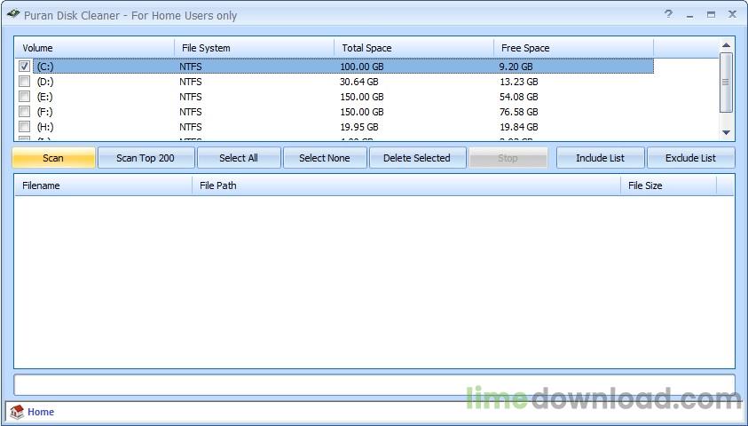
Task: Open the Include List
Action: tap(600, 158)
